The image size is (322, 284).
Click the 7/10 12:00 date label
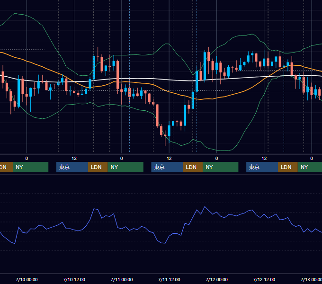pyautogui.click(x=74, y=279)
